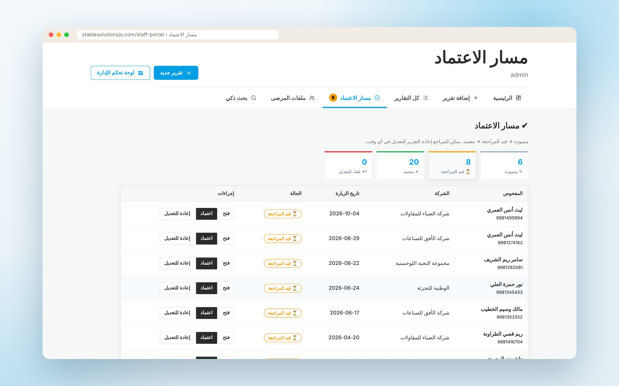
Task: Click the plus icon beside إضافة تقرير
Action: pyautogui.click(x=476, y=98)
